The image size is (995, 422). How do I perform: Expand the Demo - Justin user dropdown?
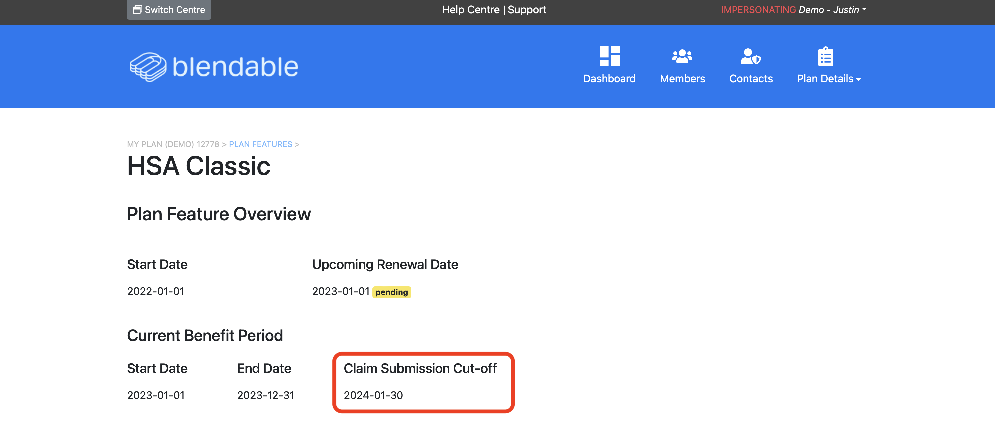(x=832, y=10)
